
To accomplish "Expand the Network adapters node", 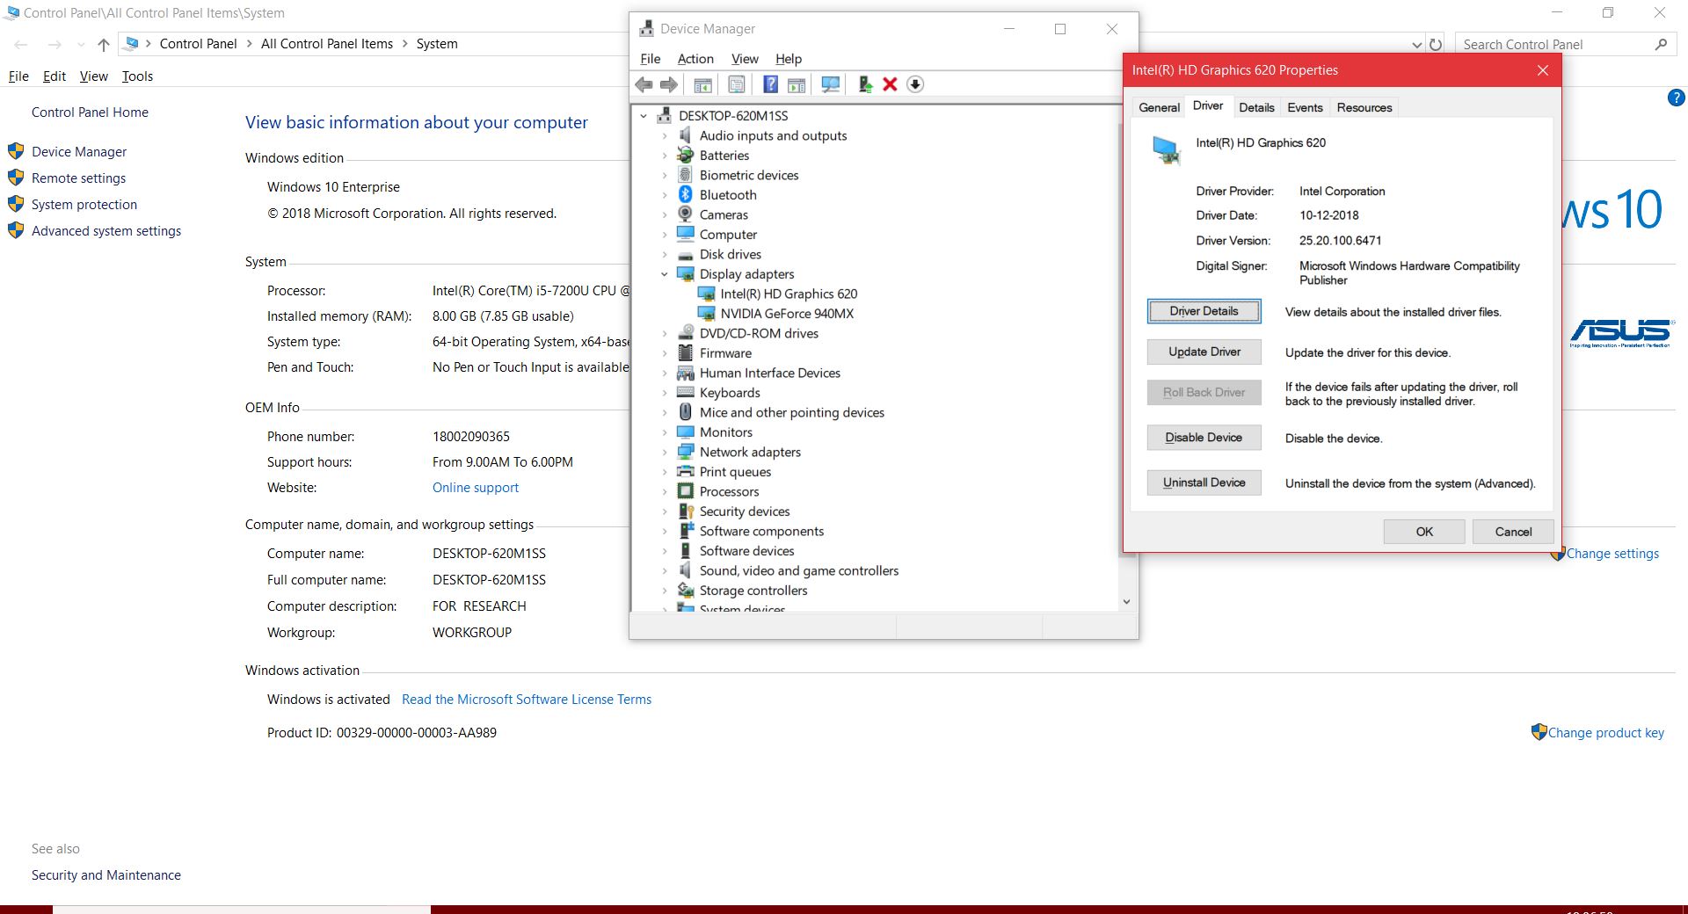I will (665, 453).
